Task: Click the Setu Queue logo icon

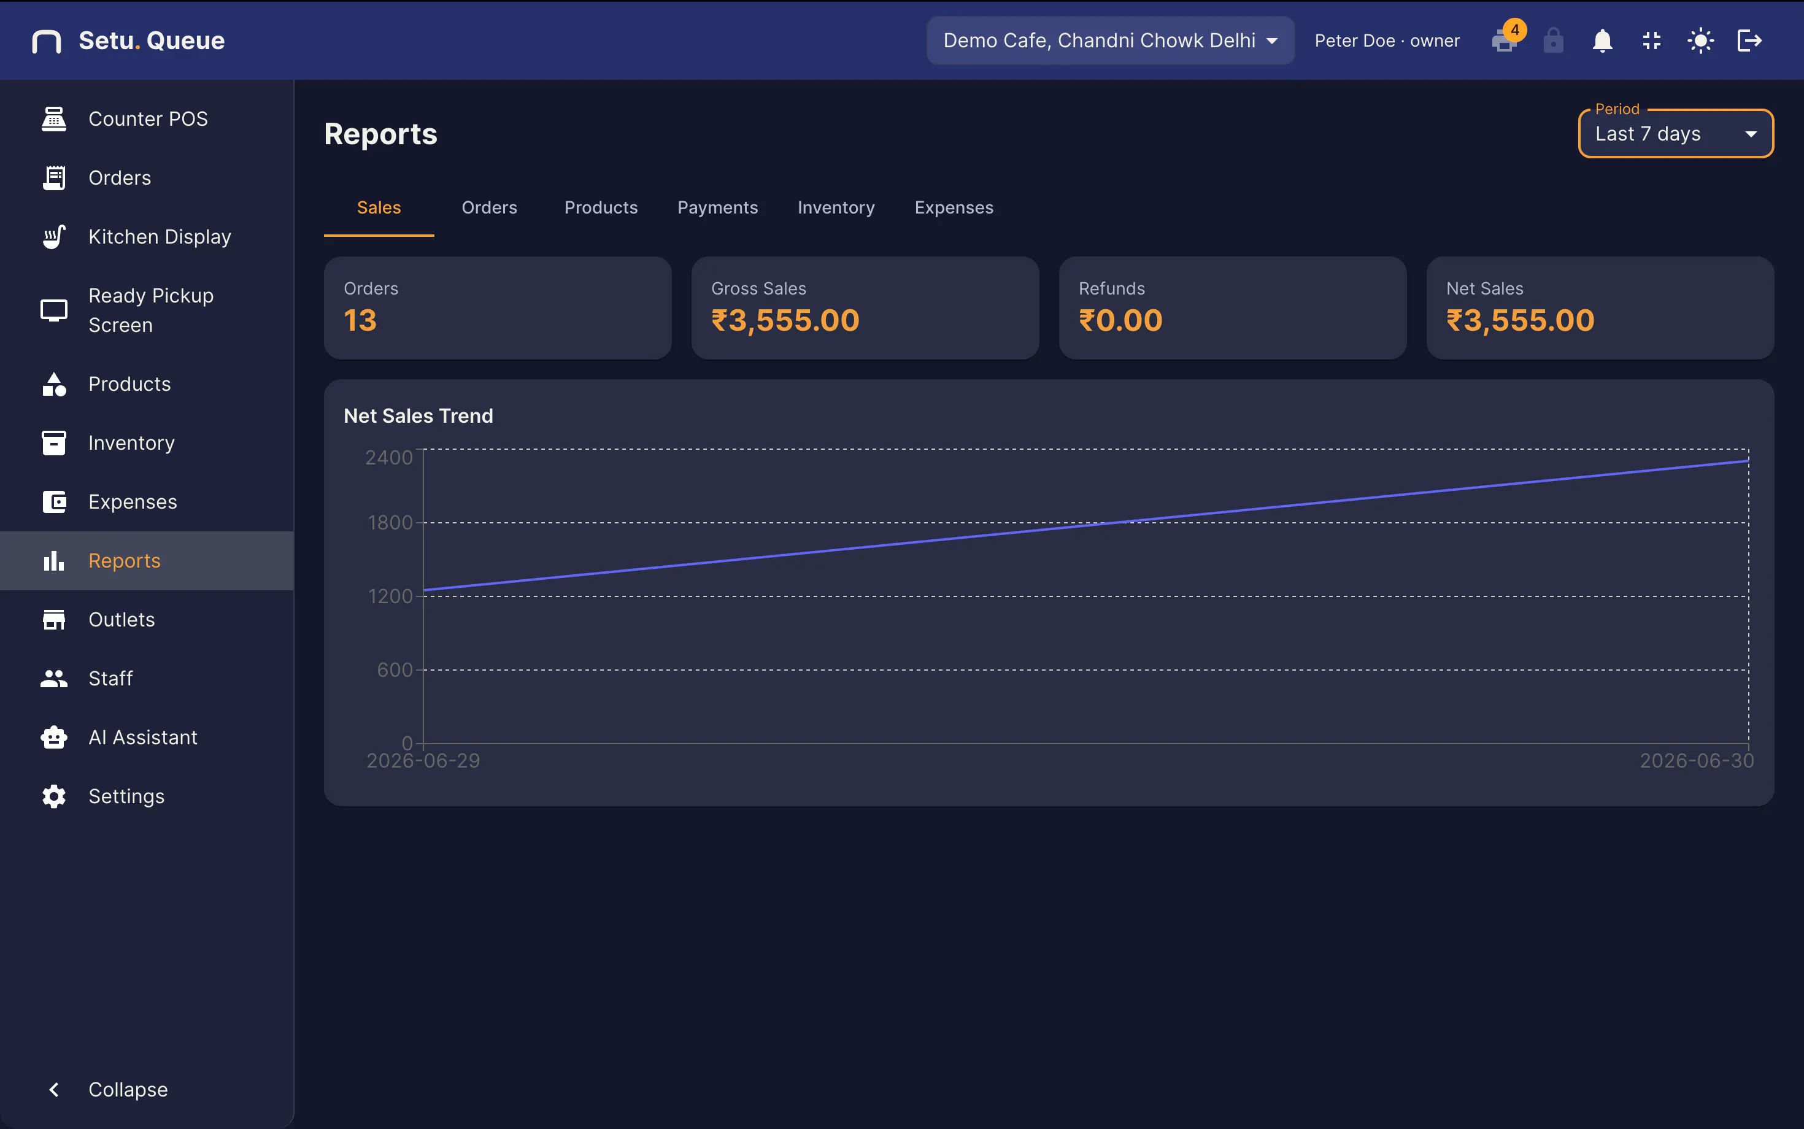Action: coord(46,41)
